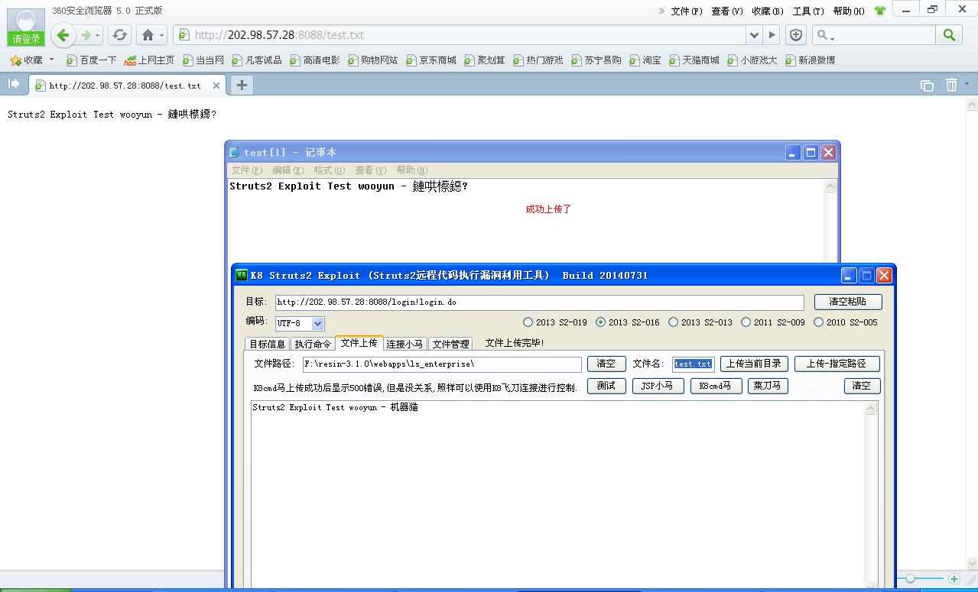Close the test.txt browser tab
The image size is (978, 592).
click(216, 86)
